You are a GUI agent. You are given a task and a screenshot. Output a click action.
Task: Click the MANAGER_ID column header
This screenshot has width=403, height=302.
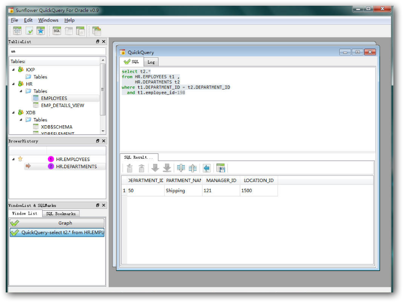click(221, 180)
